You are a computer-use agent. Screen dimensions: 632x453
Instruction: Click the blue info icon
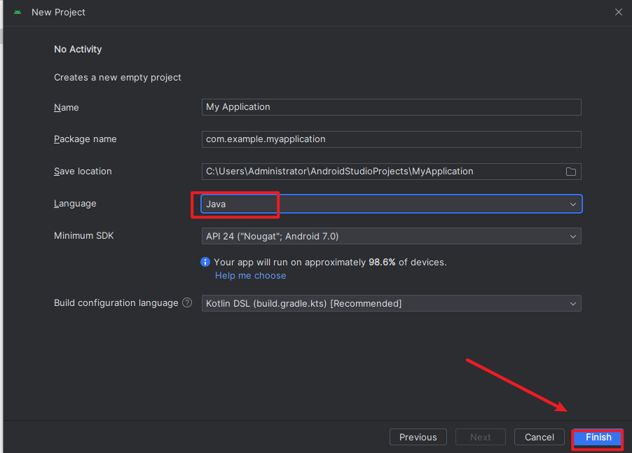click(205, 262)
